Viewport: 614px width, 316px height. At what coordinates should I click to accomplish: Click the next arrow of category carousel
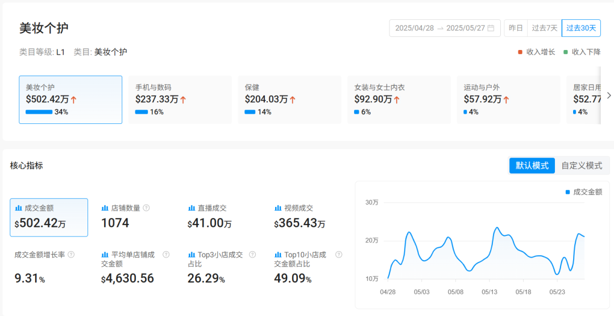coord(608,95)
